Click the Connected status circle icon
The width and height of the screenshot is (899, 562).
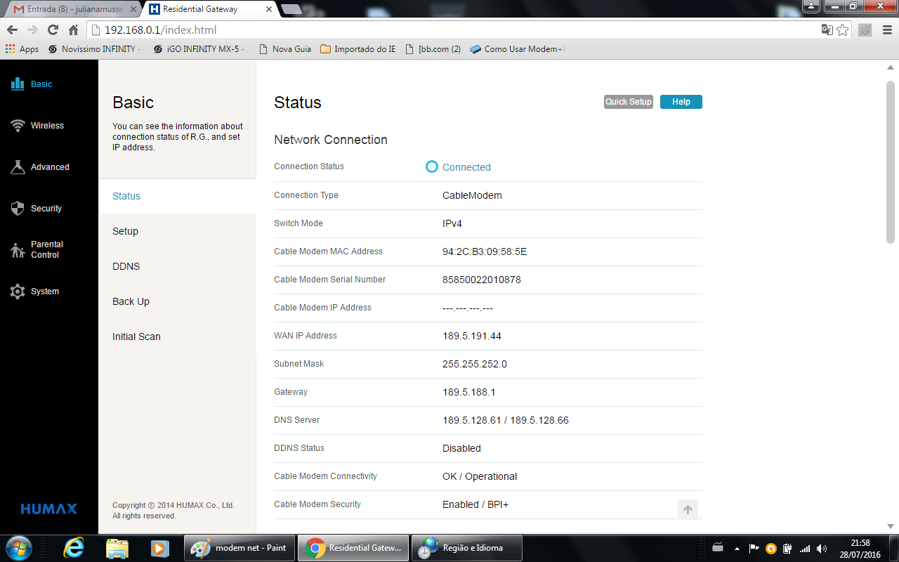[x=432, y=166]
